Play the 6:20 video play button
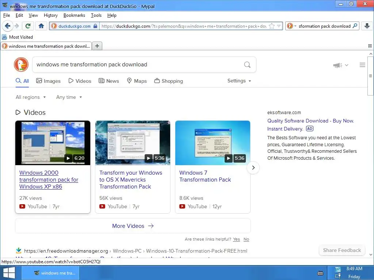The height and width of the screenshot is (280, 374). [68, 158]
